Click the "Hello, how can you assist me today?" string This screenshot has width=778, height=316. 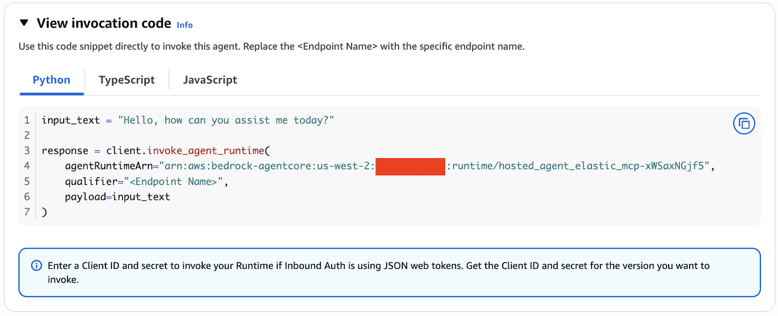(226, 120)
